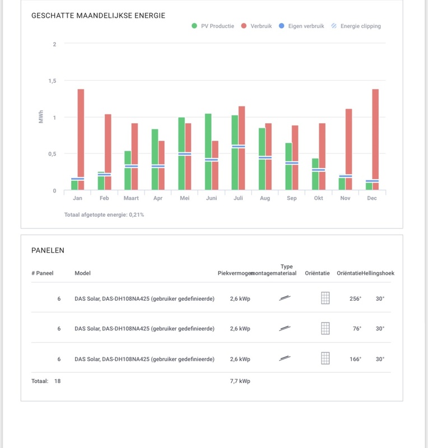
Task: Click the Sep axis label
Action: [292, 198]
